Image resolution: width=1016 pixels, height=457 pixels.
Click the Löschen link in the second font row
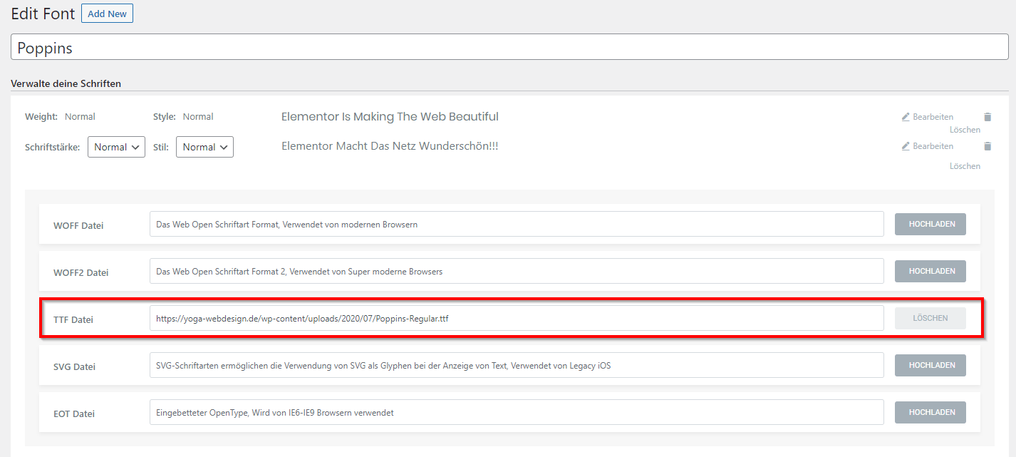tap(965, 166)
